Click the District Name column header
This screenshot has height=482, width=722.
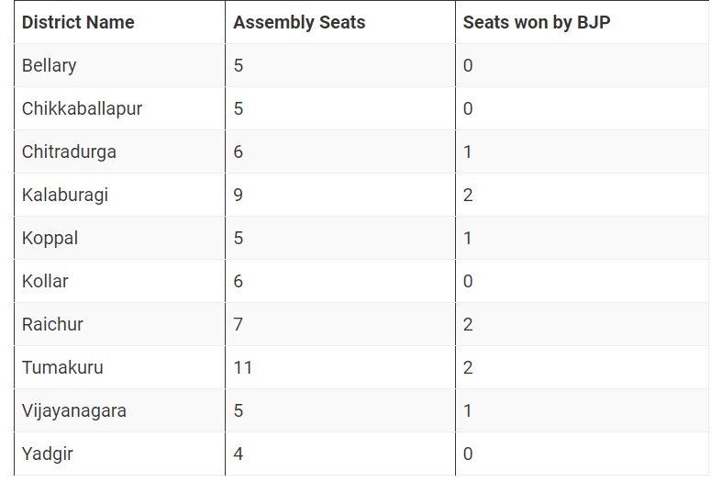pyautogui.click(x=78, y=23)
